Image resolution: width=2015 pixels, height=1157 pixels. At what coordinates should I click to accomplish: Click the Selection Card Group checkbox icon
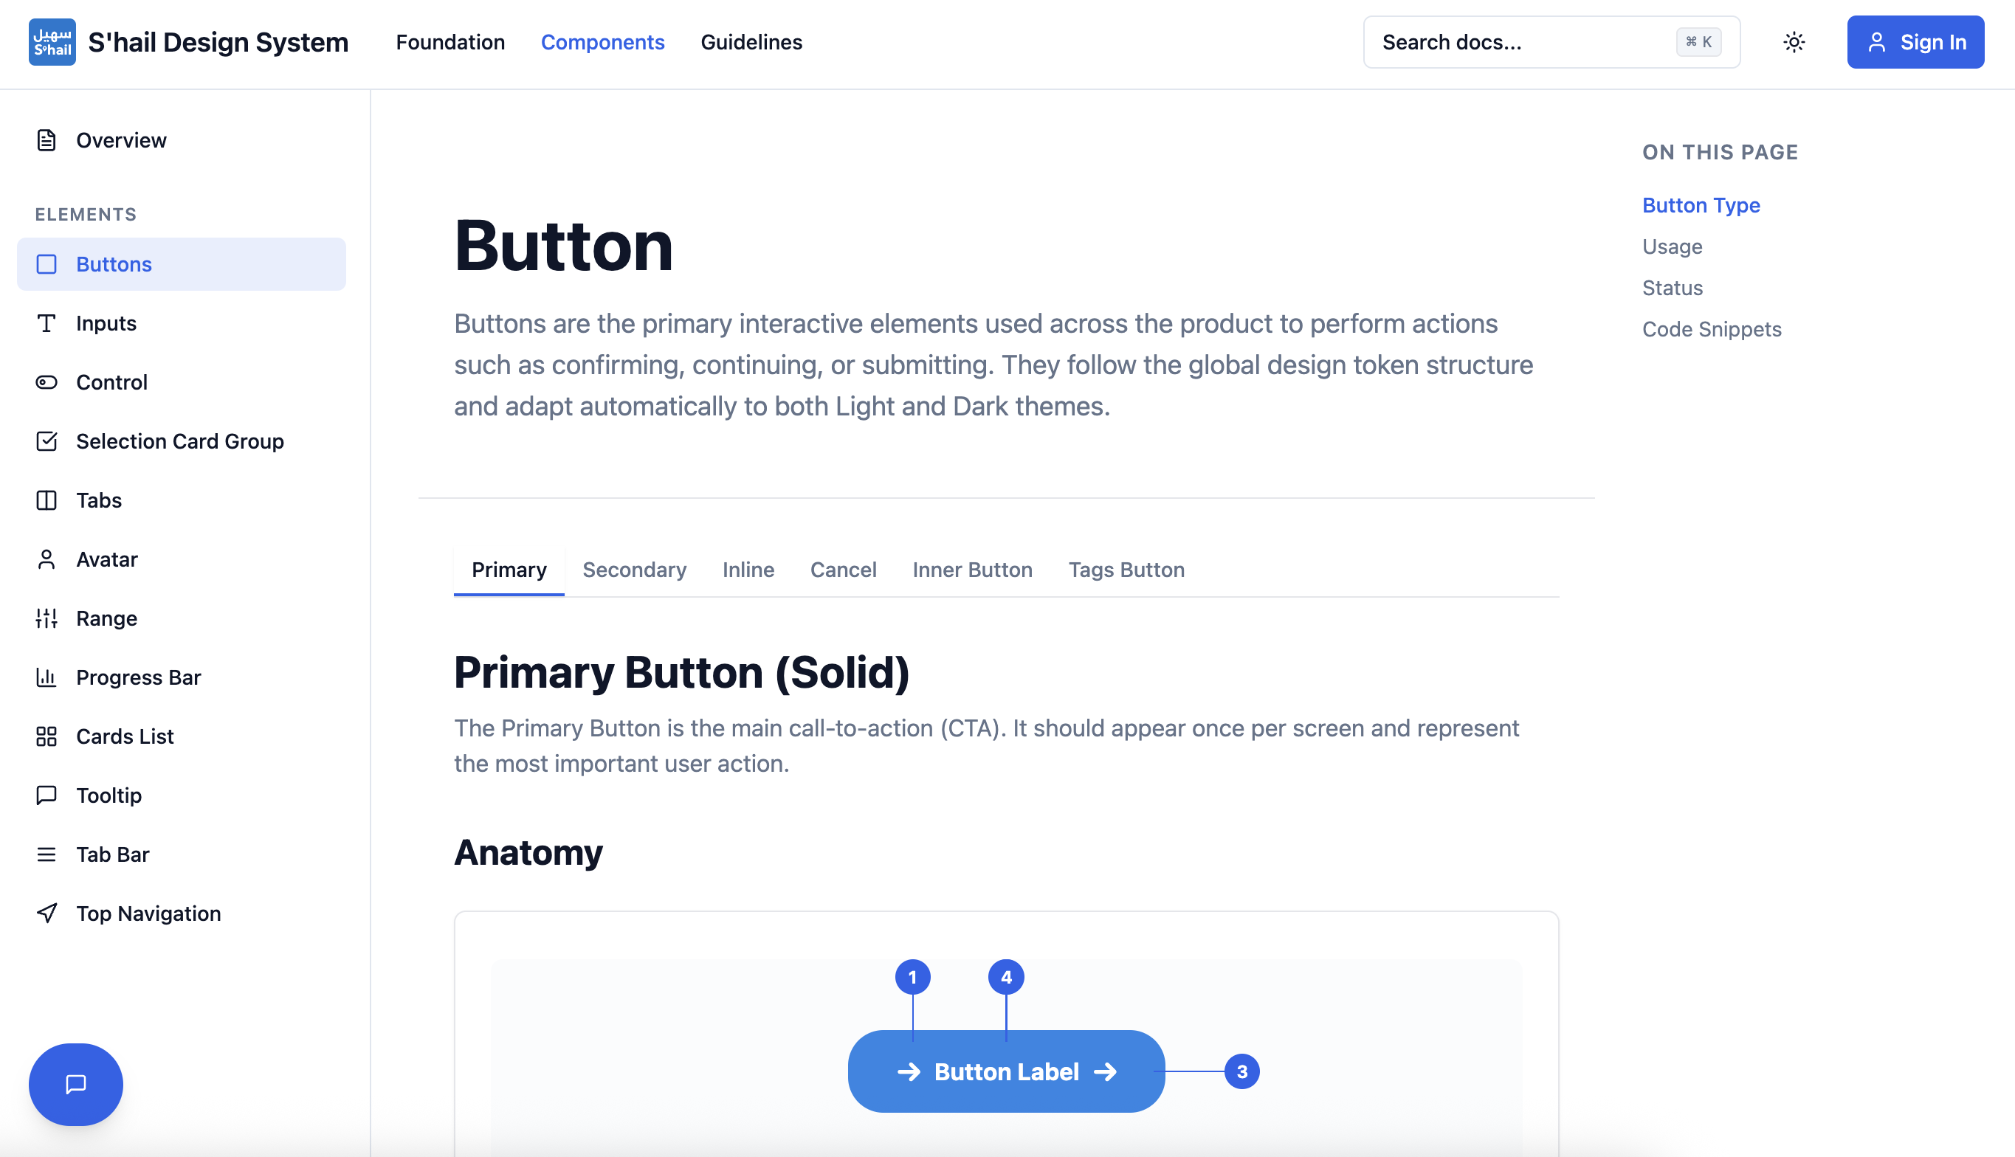pos(46,441)
